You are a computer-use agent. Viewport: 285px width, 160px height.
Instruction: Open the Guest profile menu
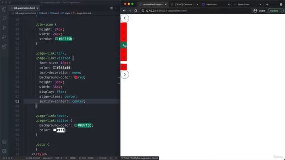click(x=259, y=11)
